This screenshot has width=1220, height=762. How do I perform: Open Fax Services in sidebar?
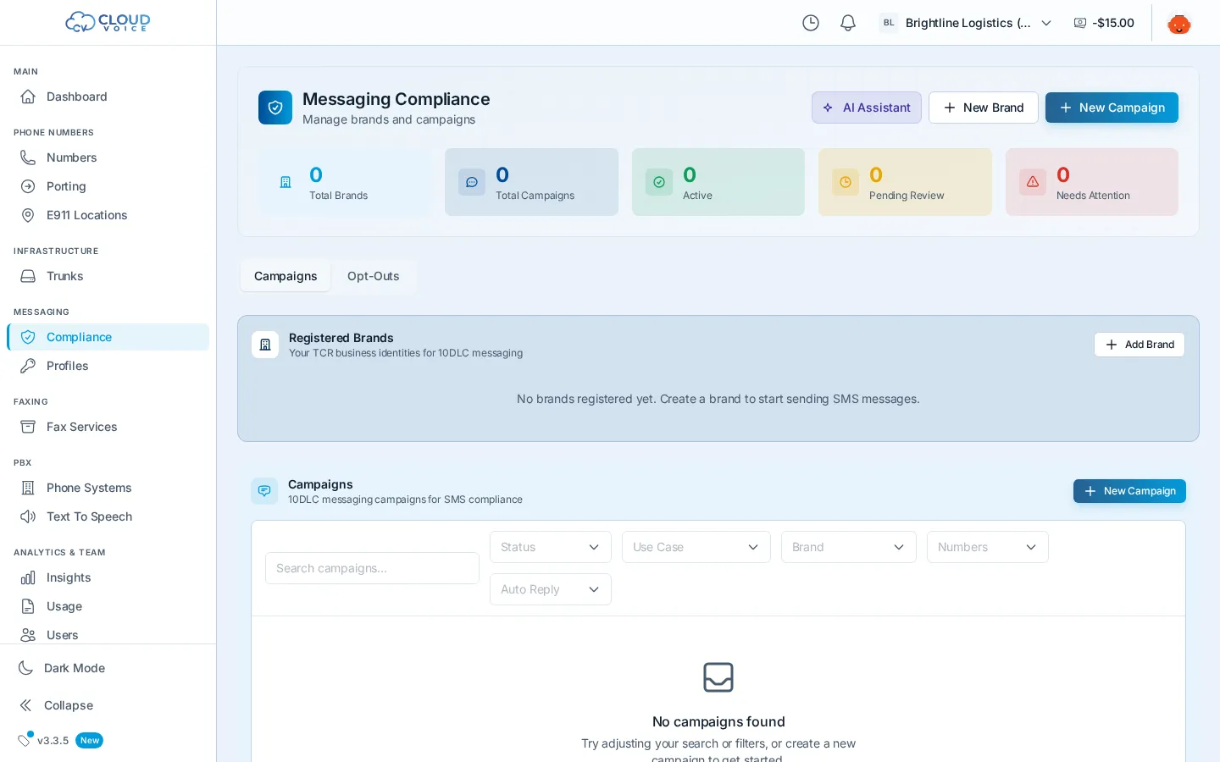click(x=108, y=427)
